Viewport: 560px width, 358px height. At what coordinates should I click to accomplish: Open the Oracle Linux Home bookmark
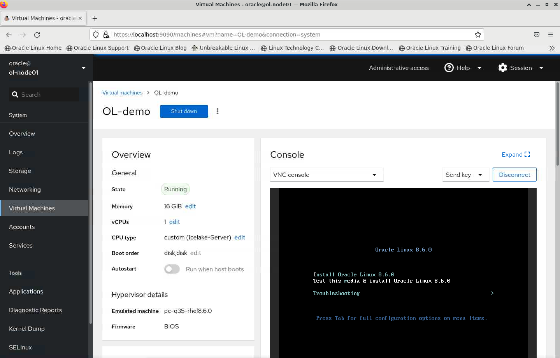click(x=33, y=48)
